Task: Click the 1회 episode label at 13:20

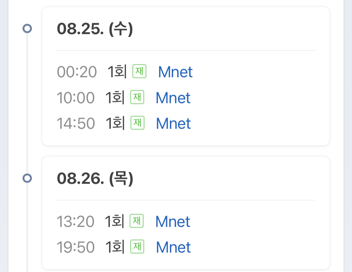Action: [x=115, y=222]
